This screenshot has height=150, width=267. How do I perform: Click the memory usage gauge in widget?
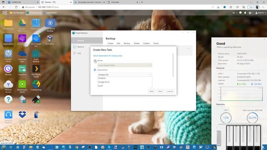[x=252, y=117]
